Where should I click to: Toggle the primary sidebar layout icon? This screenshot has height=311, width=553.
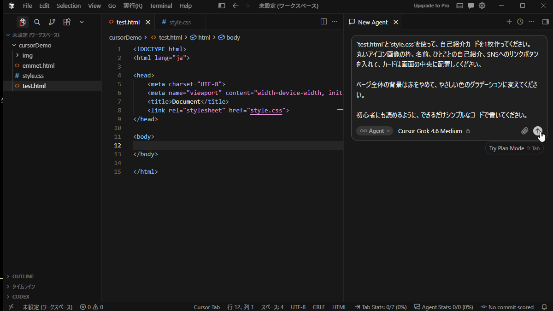[222, 6]
